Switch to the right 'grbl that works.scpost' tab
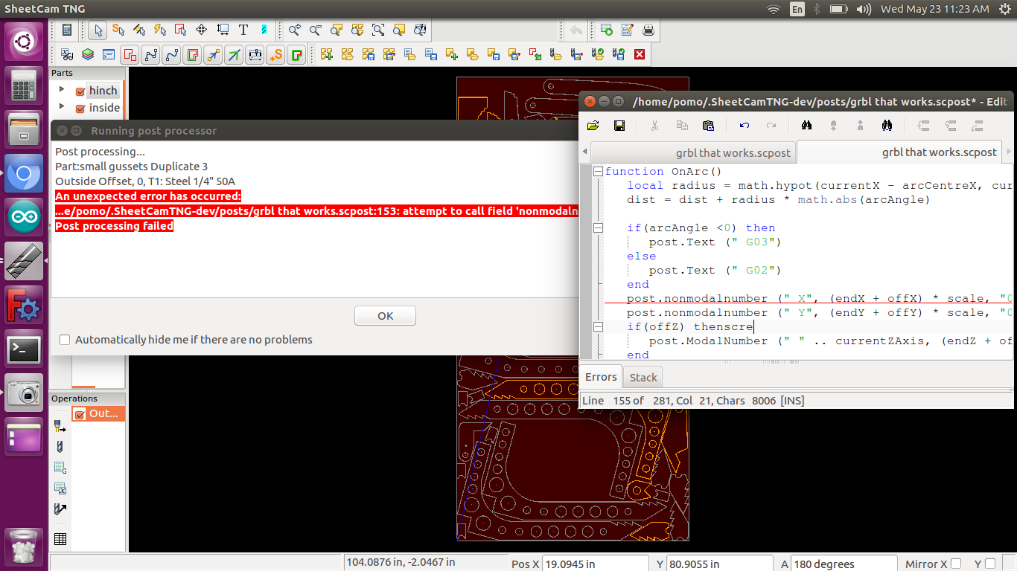1017x571 pixels. coord(901,152)
